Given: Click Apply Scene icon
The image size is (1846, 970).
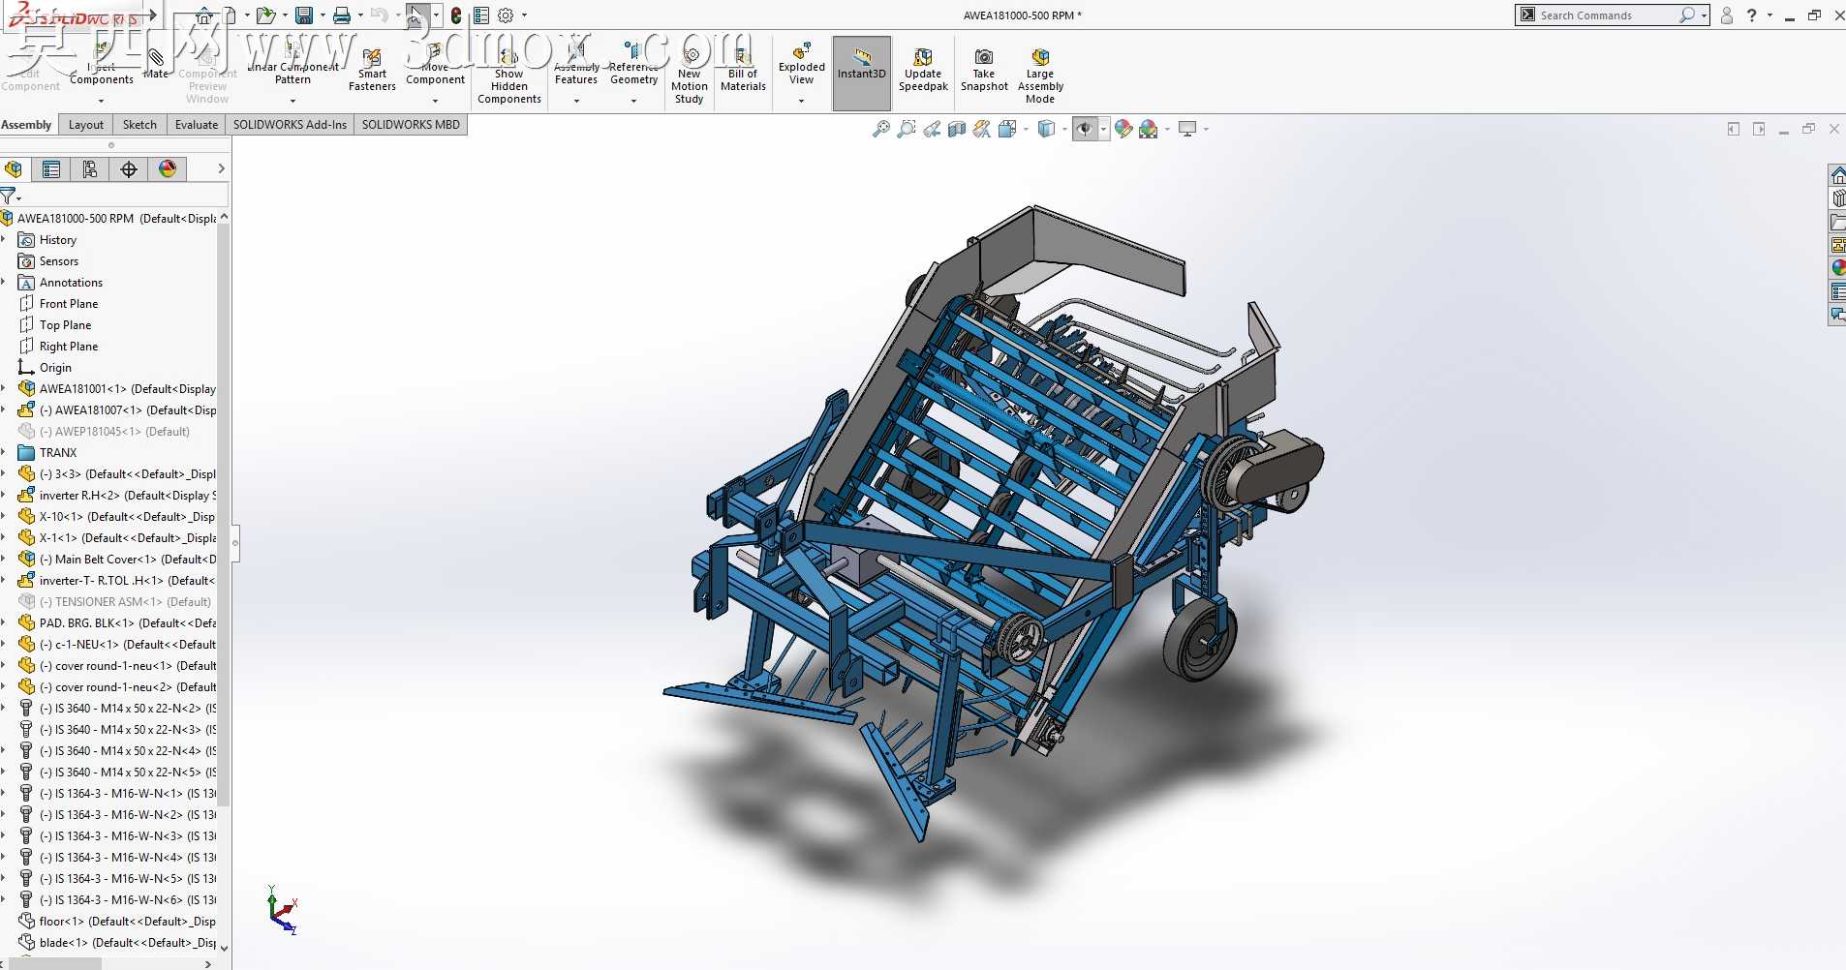Looking at the screenshot, I should click(x=1149, y=129).
